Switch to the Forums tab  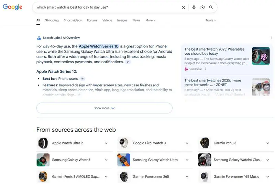coord(92,20)
